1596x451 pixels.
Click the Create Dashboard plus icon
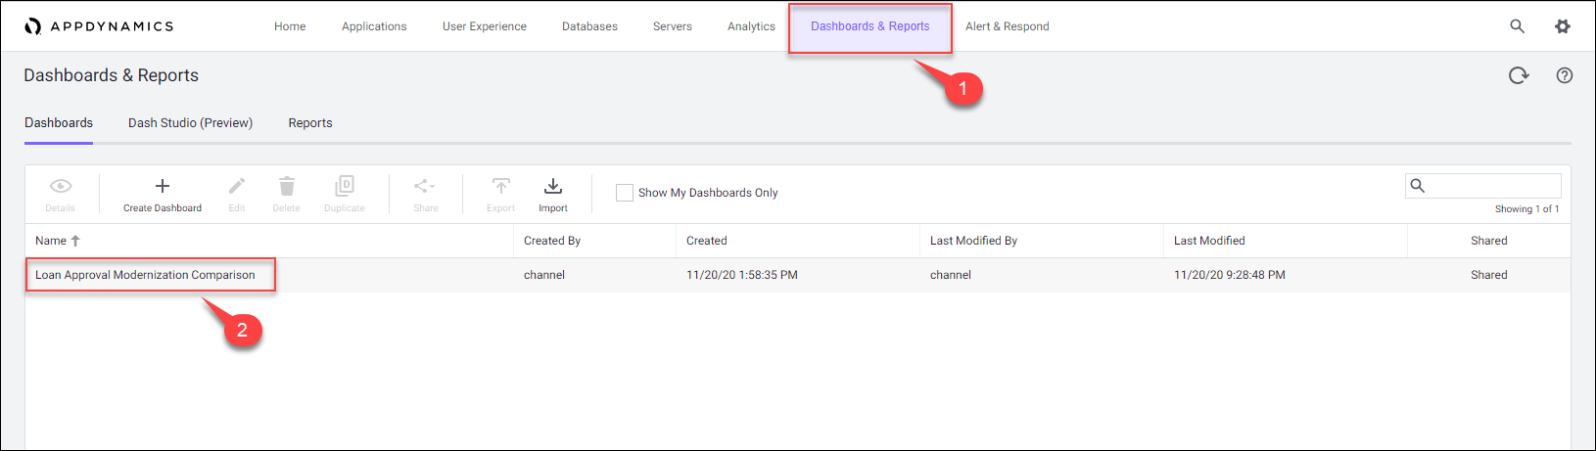(163, 186)
